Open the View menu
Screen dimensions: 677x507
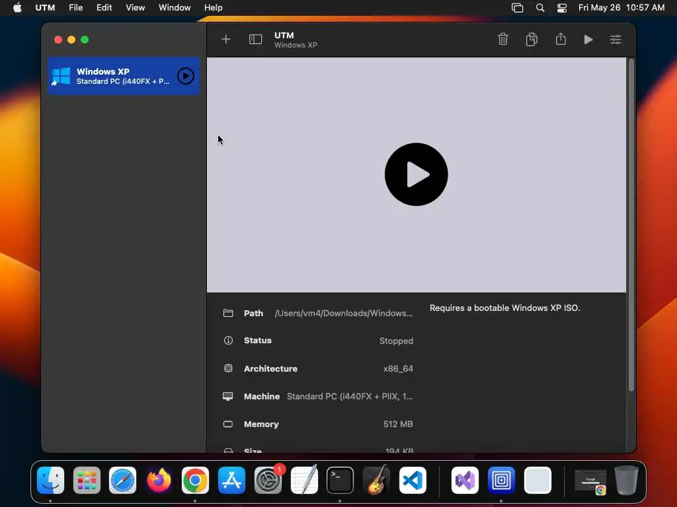pyautogui.click(x=135, y=8)
